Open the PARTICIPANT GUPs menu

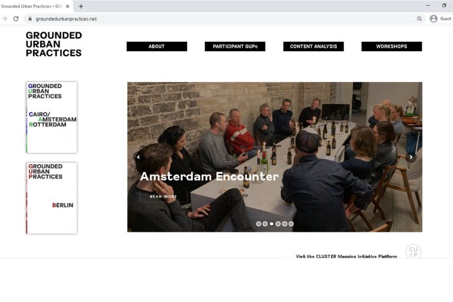coord(235,47)
